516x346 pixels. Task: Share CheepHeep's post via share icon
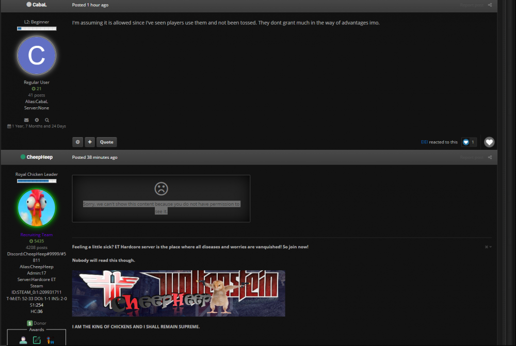tap(490, 157)
